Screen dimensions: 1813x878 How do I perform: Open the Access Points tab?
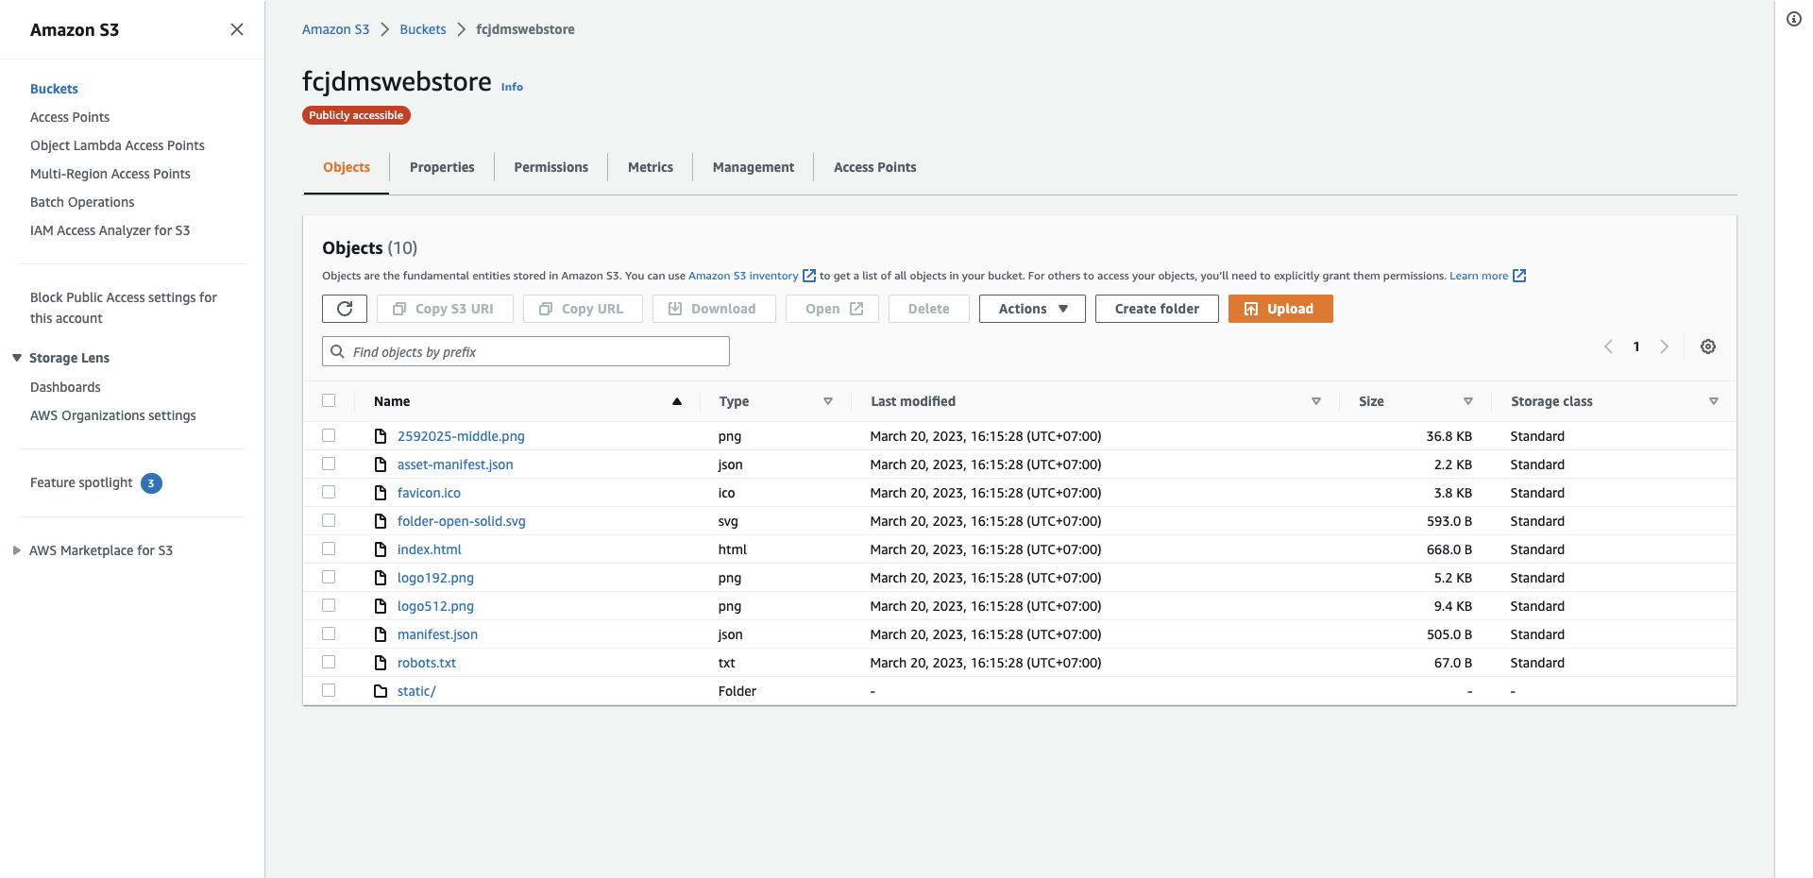[x=875, y=167]
